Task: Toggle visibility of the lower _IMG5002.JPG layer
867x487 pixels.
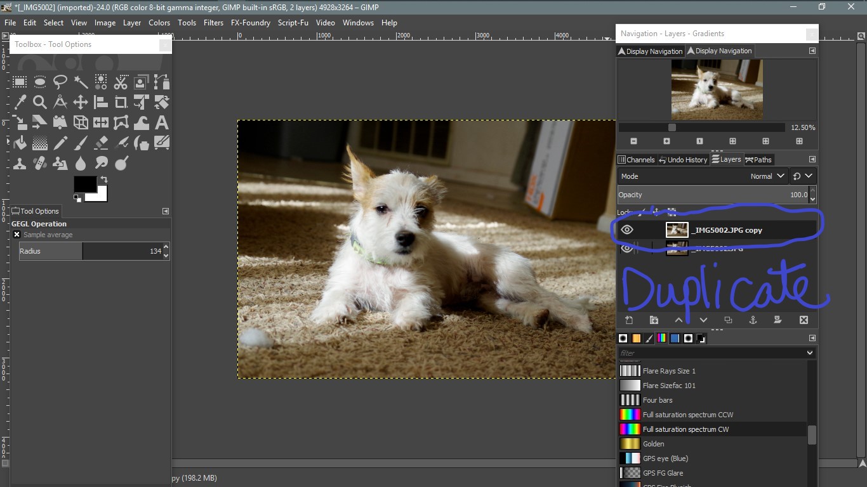Action: tap(627, 249)
